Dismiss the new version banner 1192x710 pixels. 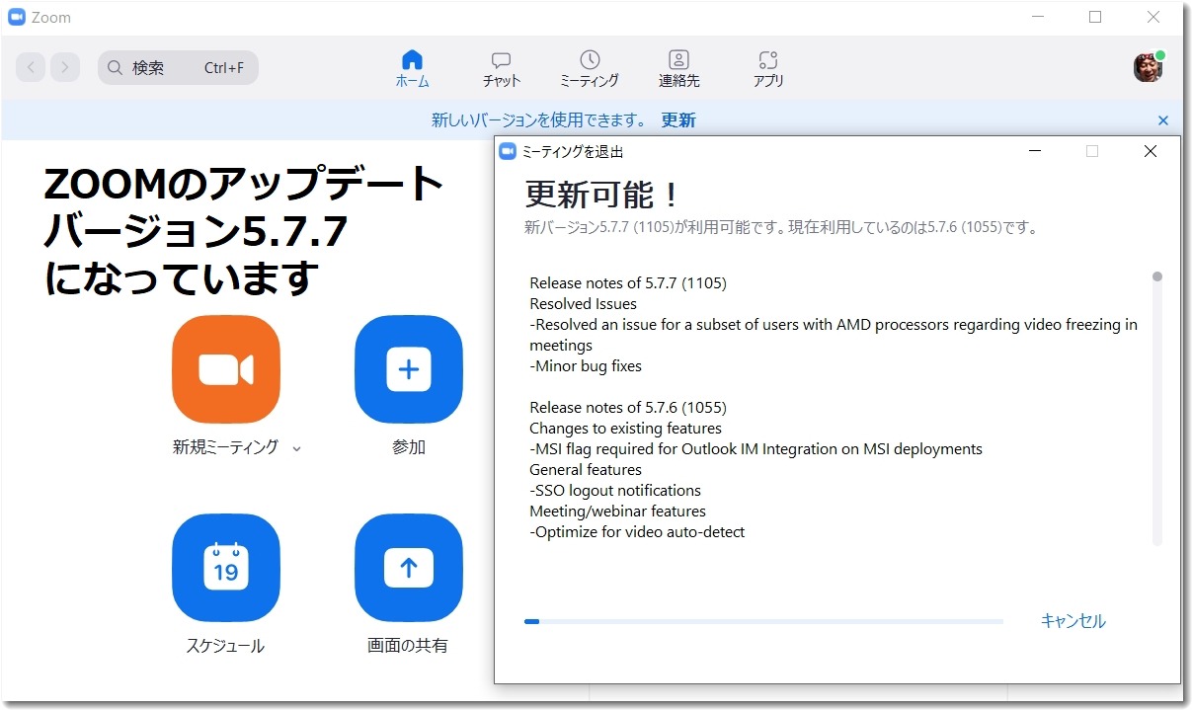click(x=1162, y=120)
